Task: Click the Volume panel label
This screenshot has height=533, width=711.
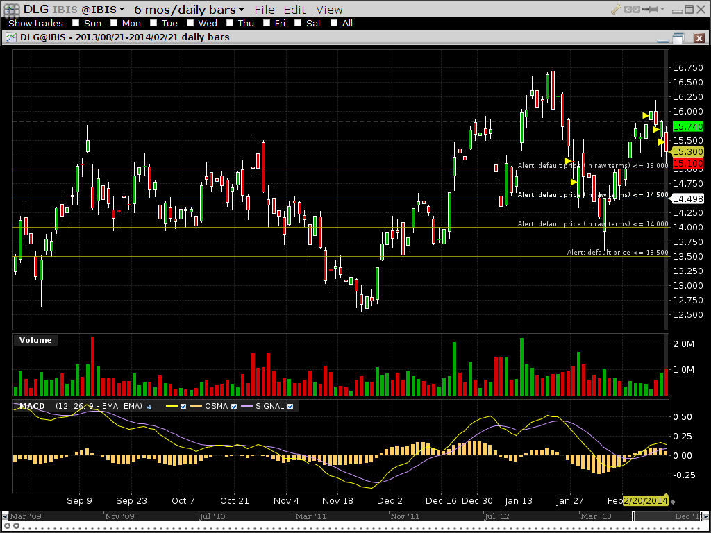Action: pyautogui.click(x=35, y=340)
